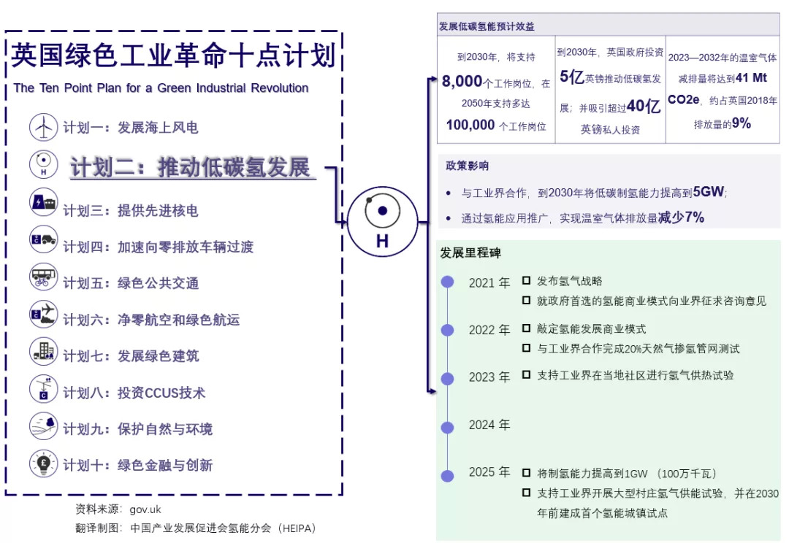Click the 40亿 private investment figure
Image resolution: width=789 pixels, height=543 pixels.
pyautogui.click(x=644, y=106)
